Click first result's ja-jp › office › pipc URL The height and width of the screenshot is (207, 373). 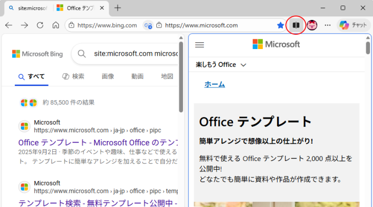point(97,130)
